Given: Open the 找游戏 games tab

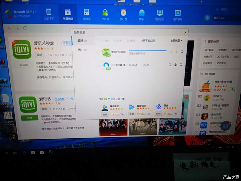Looking at the screenshot, I should click(86, 14).
